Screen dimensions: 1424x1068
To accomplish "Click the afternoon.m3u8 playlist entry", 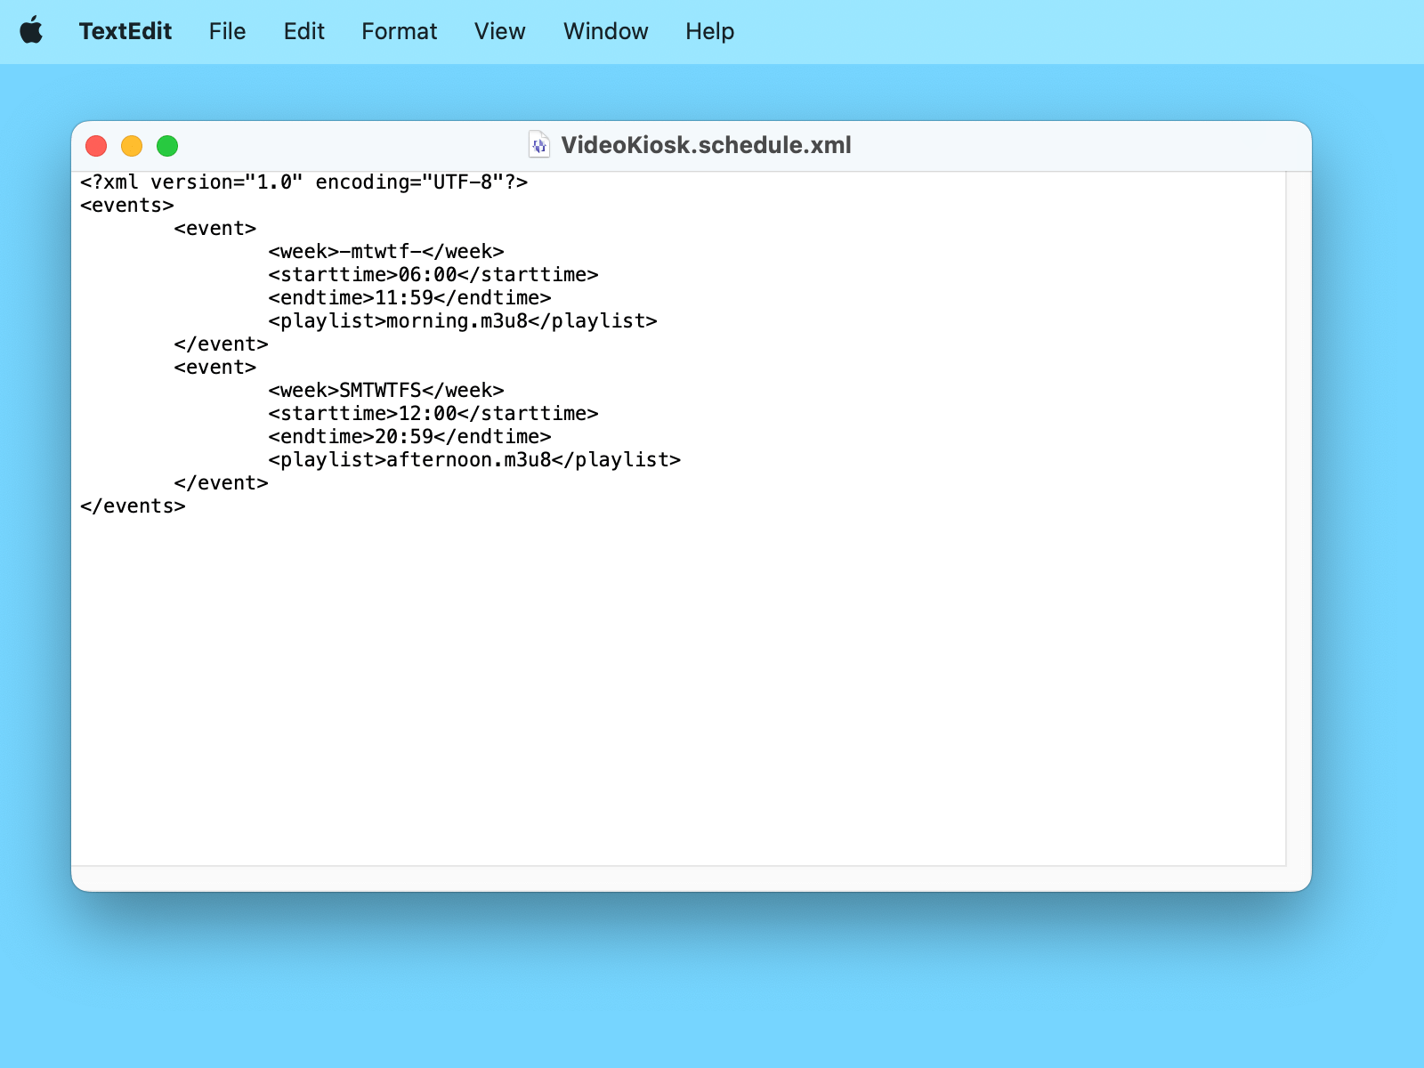I will pyautogui.click(x=473, y=459).
